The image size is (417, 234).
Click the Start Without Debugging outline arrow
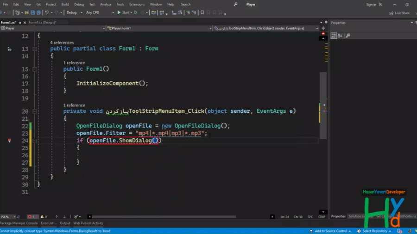(x=136, y=12)
